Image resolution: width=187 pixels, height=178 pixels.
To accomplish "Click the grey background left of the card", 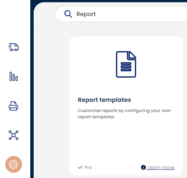I will (x=51, y=100).
